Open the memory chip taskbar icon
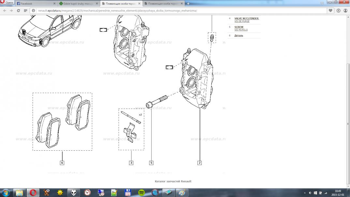350x197 pixels. pos(168,192)
